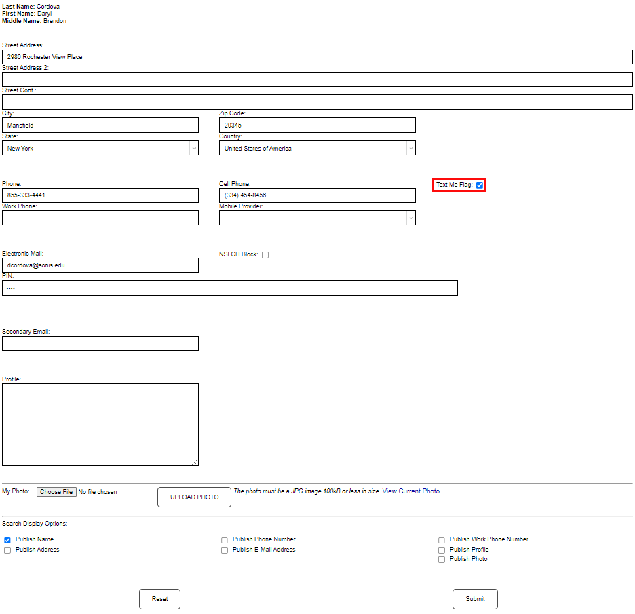Screen dimensions: 635x614
Task: Click the Profile text area
Action: pos(100,423)
